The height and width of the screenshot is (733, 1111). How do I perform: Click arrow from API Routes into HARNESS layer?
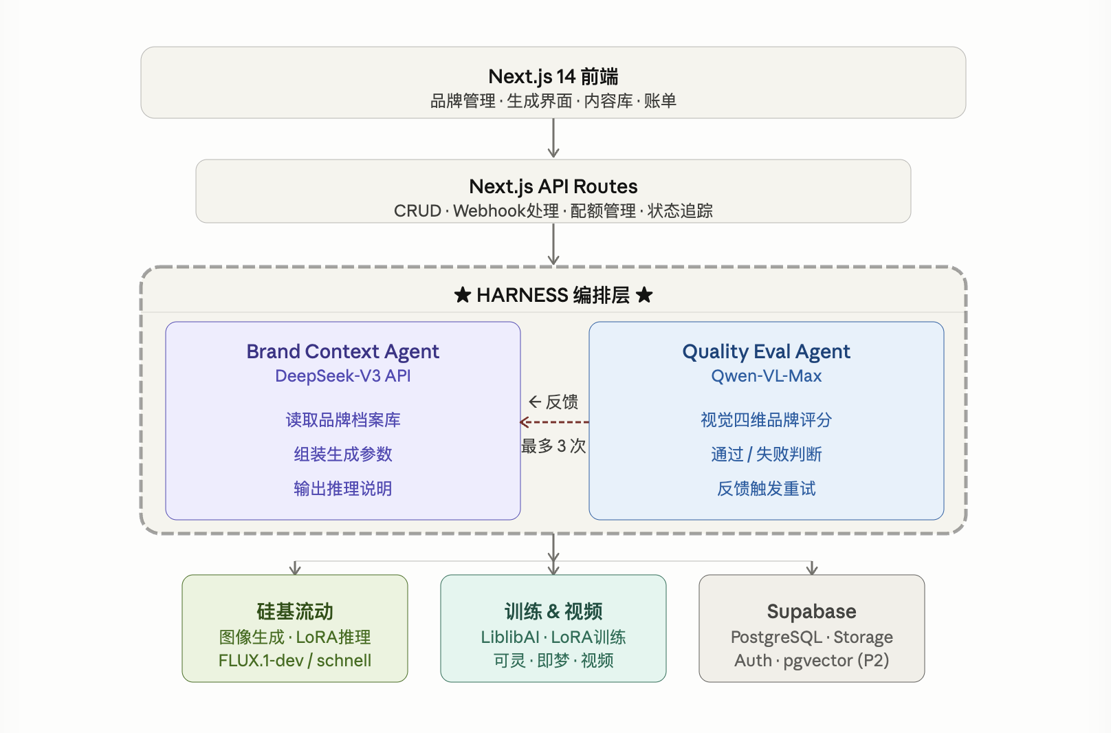coord(553,244)
